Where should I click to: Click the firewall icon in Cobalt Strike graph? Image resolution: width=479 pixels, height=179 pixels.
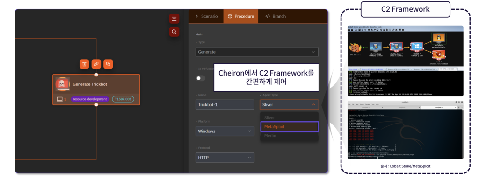356,48
